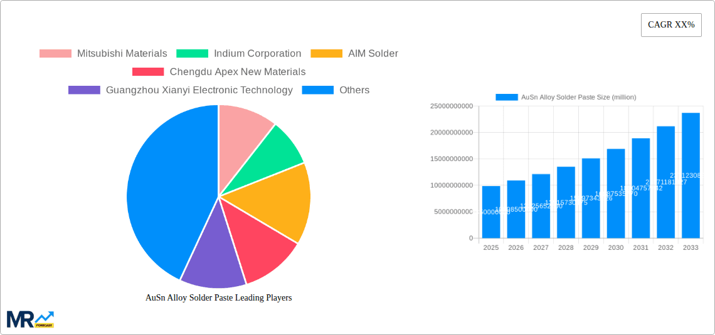Toggle Guangzhou Xianyi Electronic Technology legend swatch

click(85, 90)
